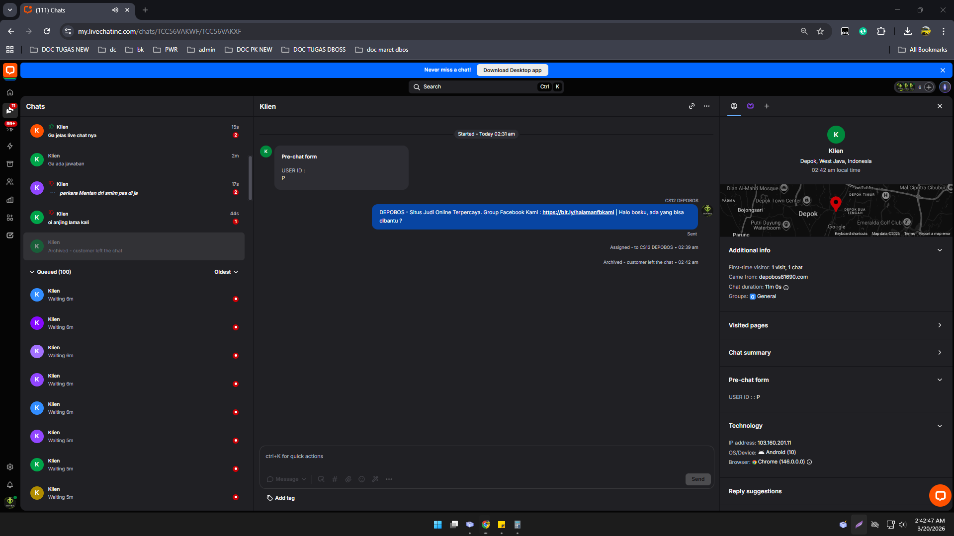Open the calculator app in taskbar

click(x=518, y=525)
